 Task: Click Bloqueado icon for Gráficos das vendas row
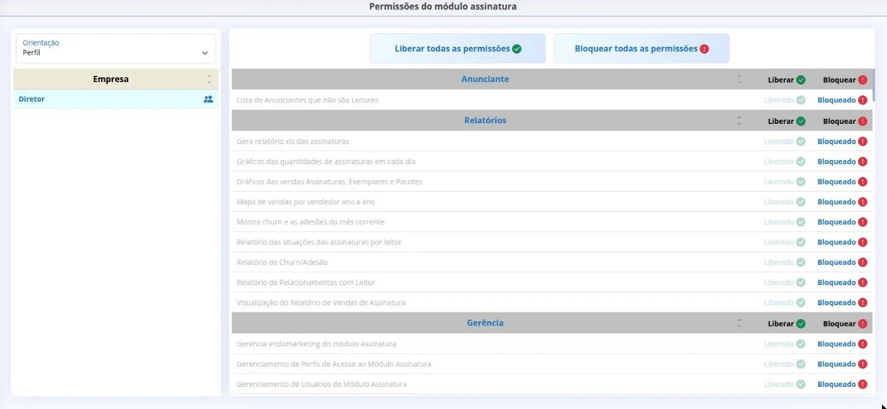tap(863, 182)
